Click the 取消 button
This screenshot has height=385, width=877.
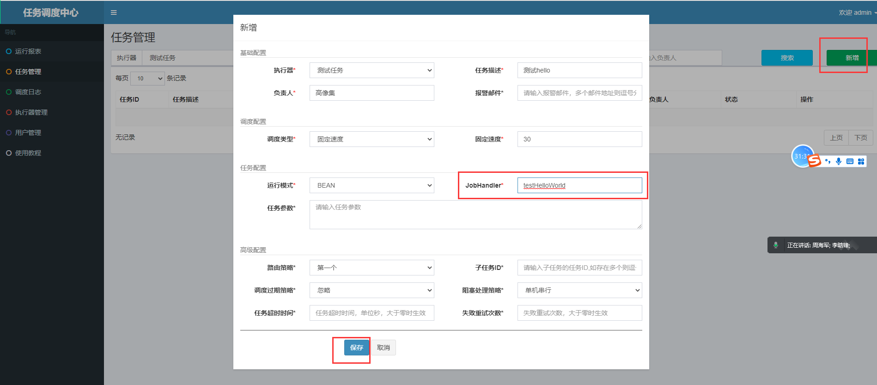(384, 348)
